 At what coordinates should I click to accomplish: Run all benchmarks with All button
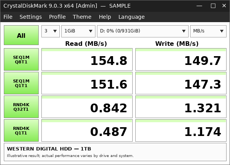point(21,35)
